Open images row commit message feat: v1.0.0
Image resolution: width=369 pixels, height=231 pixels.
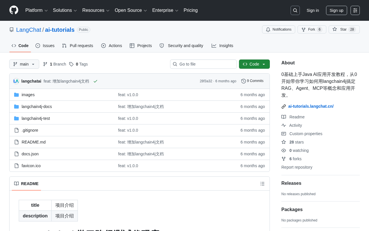click(x=128, y=95)
